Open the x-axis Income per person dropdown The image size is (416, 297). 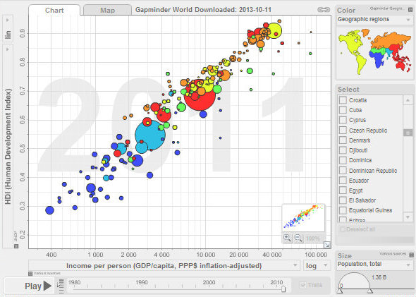[164, 265]
